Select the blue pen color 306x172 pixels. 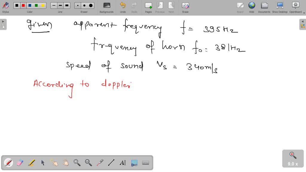click(30, 5)
